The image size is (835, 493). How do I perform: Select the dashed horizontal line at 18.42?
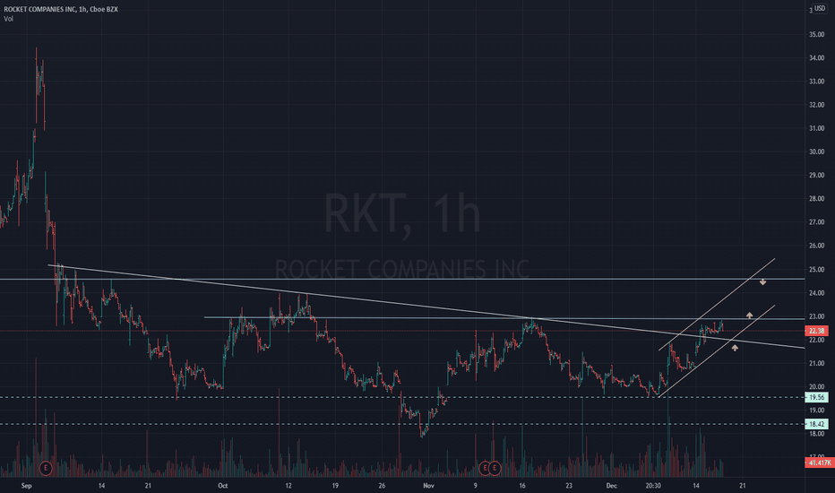pyautogui.click(x=402, y=424)
